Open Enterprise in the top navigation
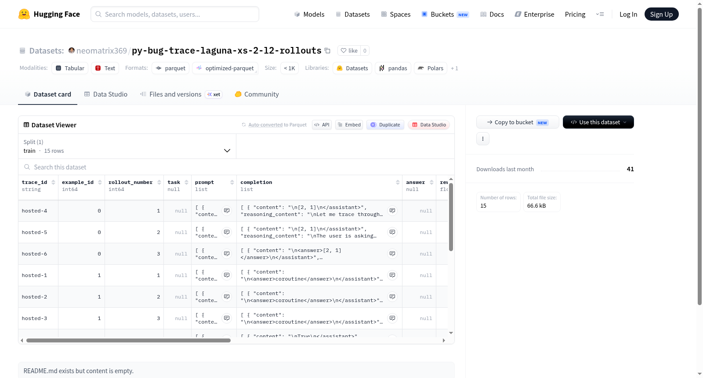This screenshot has height=378, width=703. coord(534,14)
